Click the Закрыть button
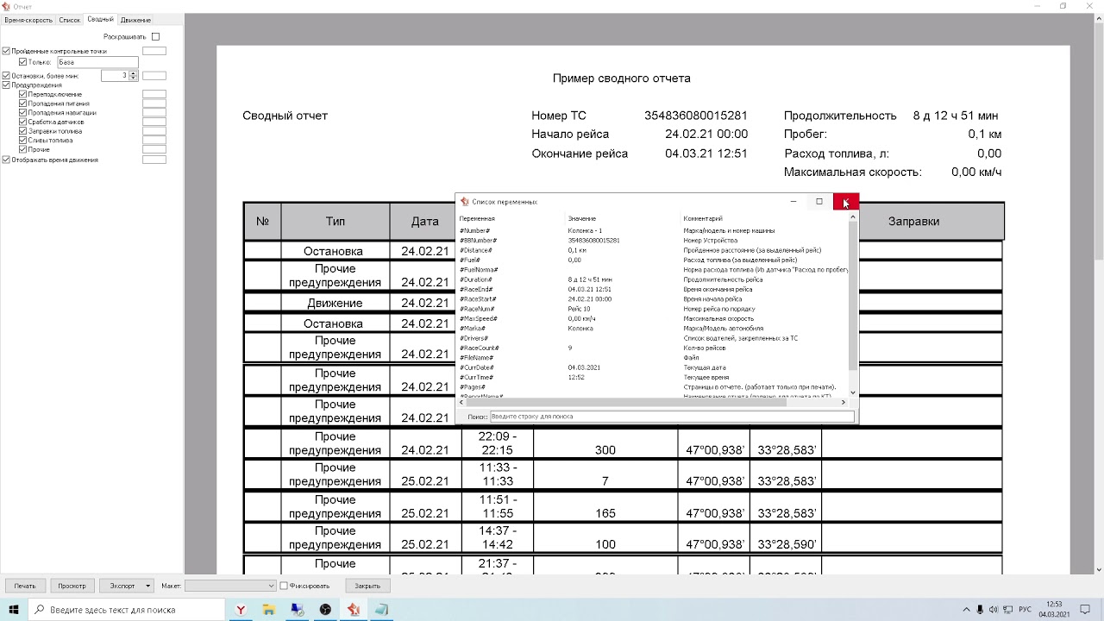Screen dimensions: 1104x621 [x=367, y=586]
